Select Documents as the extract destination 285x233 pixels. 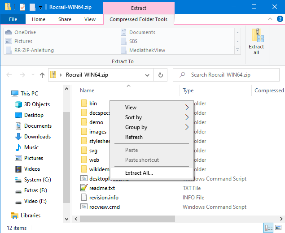[142, 32]
